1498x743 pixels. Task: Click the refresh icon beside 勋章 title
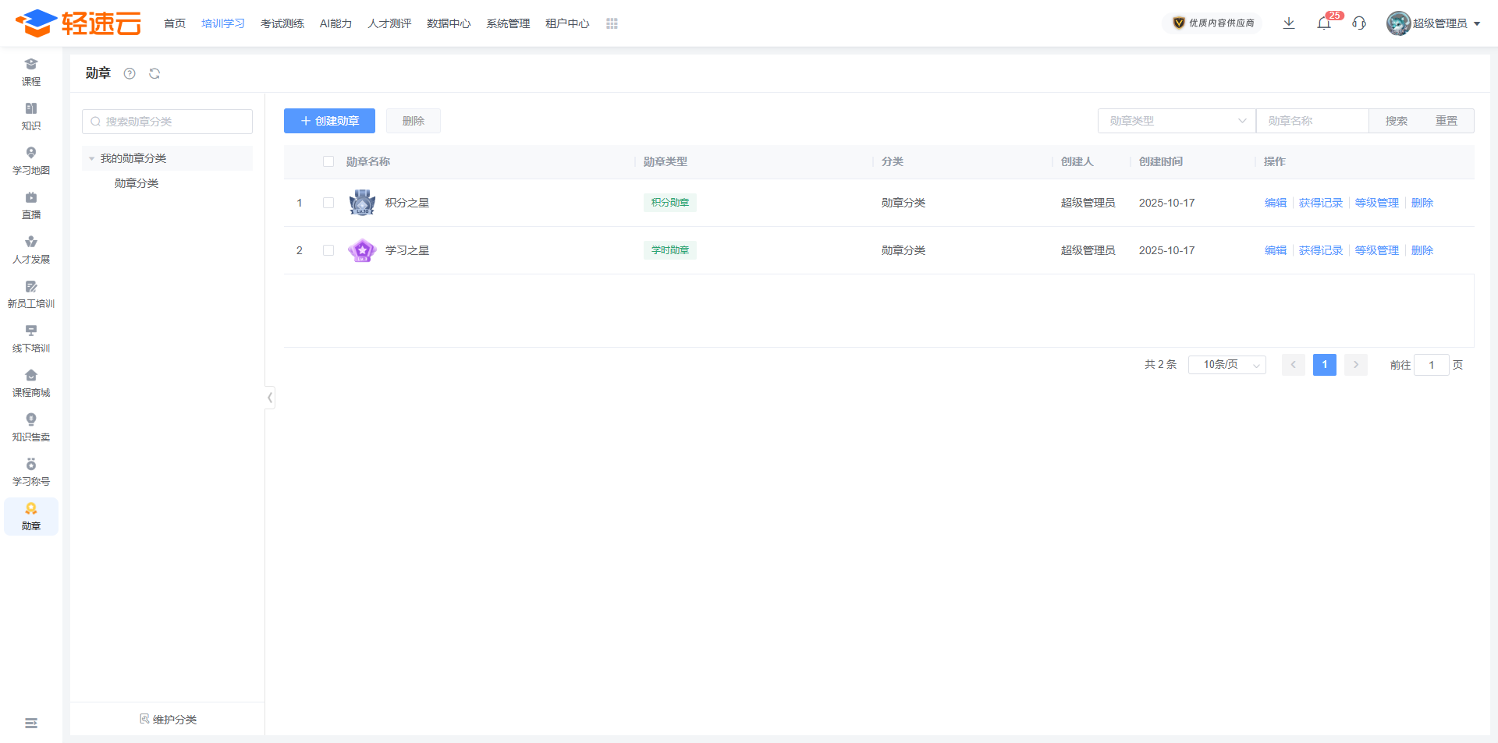(154, 73)
